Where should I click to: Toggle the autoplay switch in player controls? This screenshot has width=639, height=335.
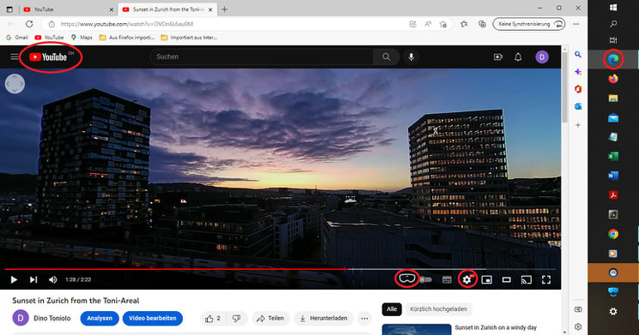(426, 279)
